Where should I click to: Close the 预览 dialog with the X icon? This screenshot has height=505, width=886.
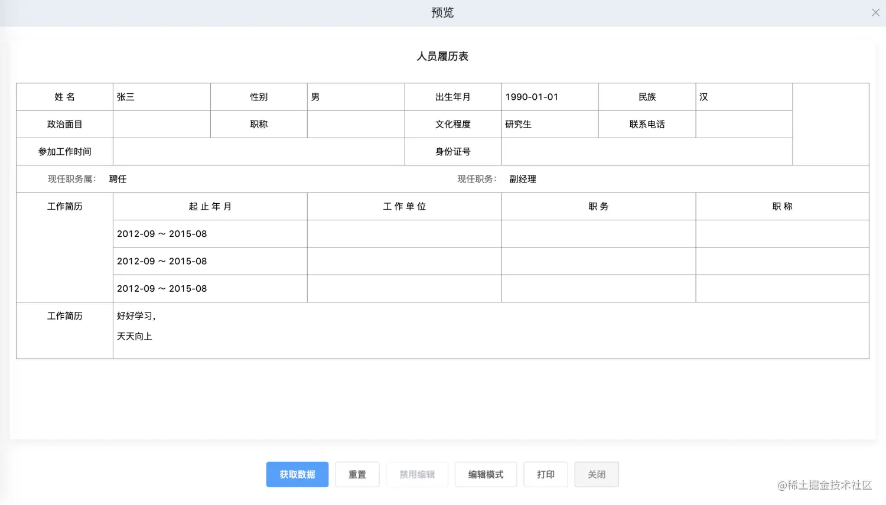pos(875,12)
